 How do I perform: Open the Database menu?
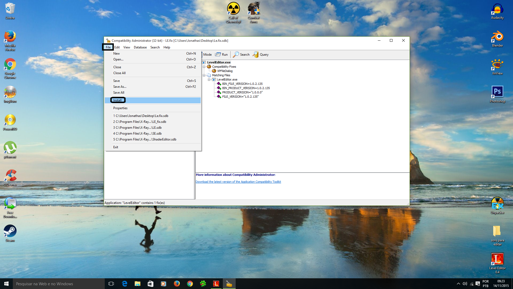pyautogui.click(x=140, y=47)
